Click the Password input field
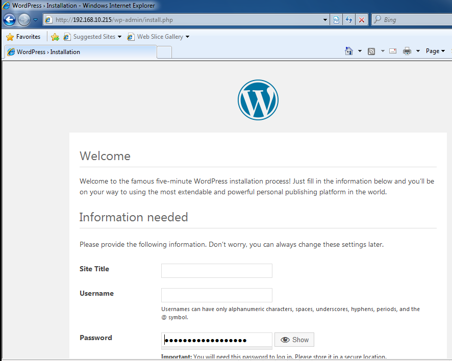The width and height of the screenshot is (452, 361). pos(216,340)
